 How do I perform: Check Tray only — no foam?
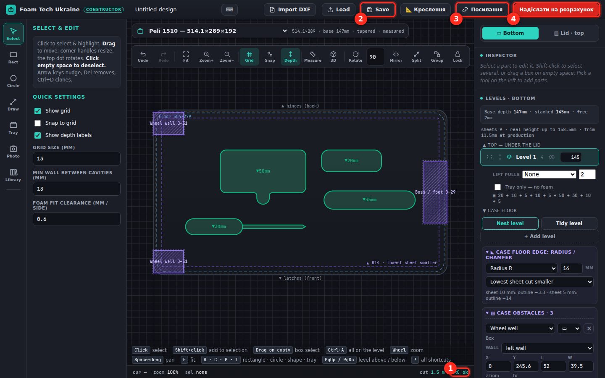[497, 187]
